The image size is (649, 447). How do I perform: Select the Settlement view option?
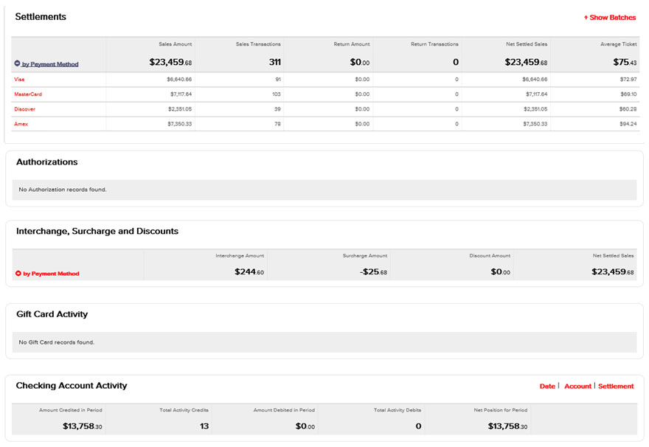click(x=615, y=386)
